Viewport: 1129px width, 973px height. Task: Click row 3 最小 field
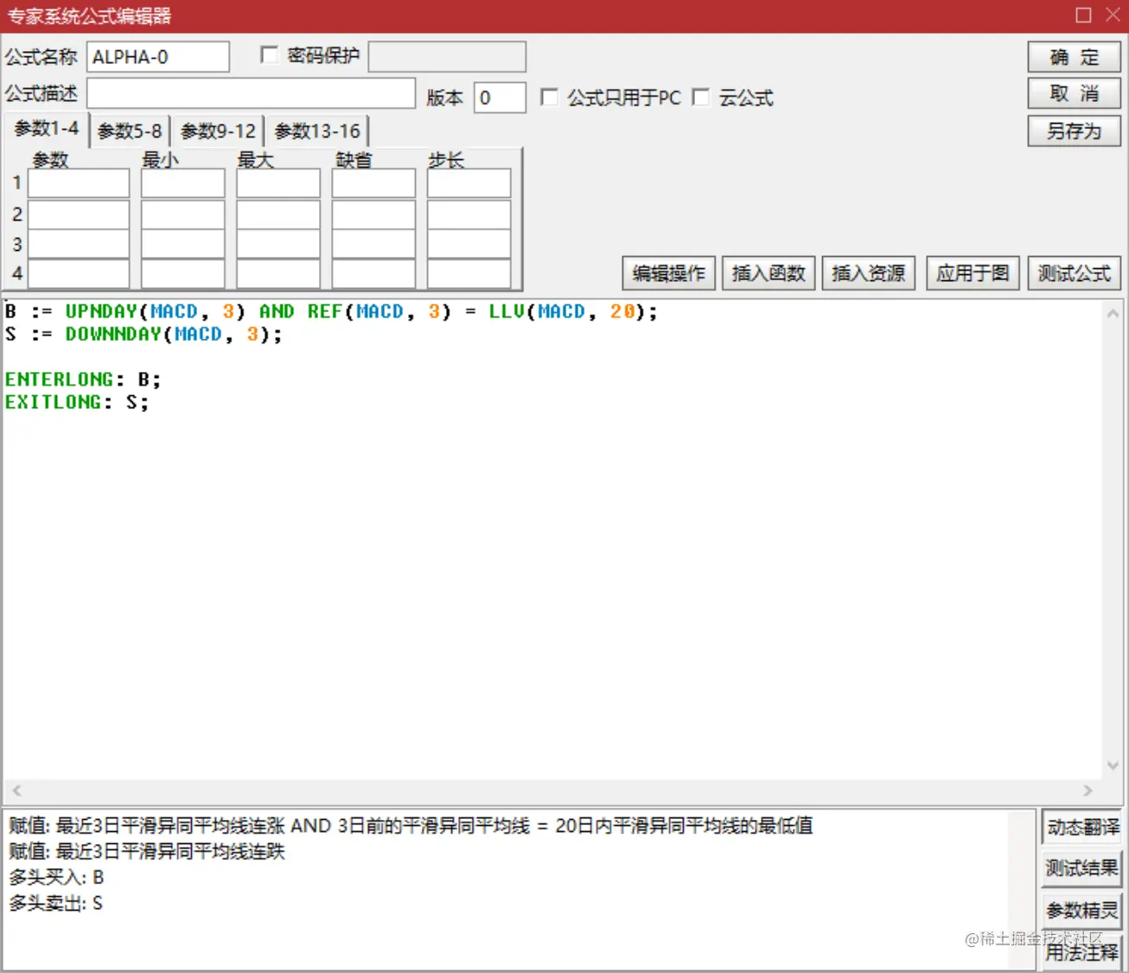[182, 244]
